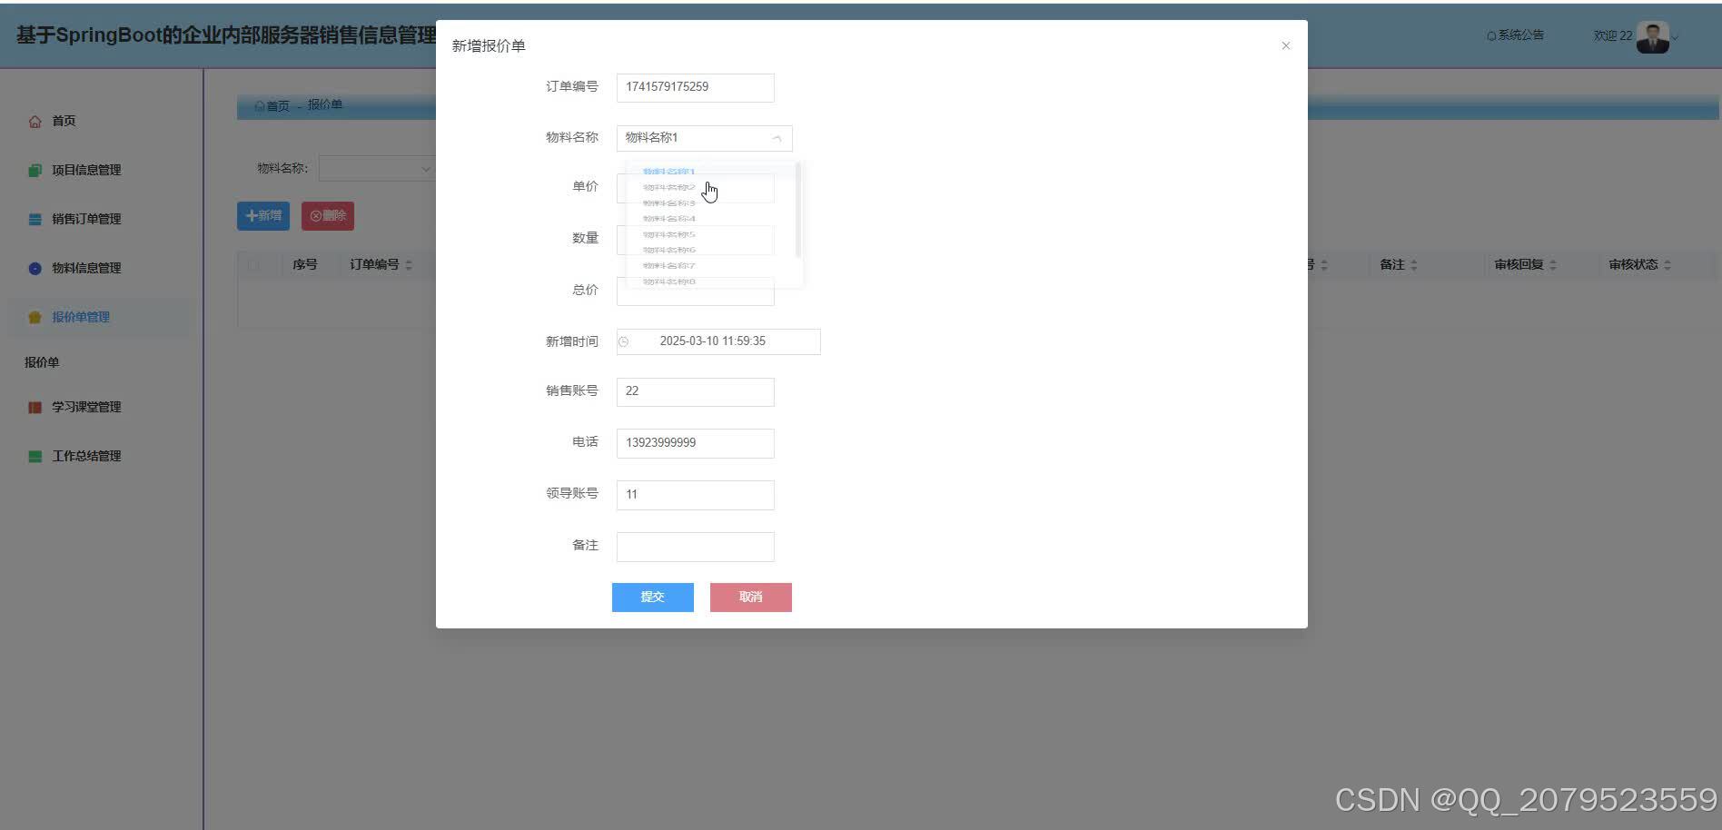1722x830 pixels.
Task: Choose option 物料名称4 from the list
Action: [710, 219]
